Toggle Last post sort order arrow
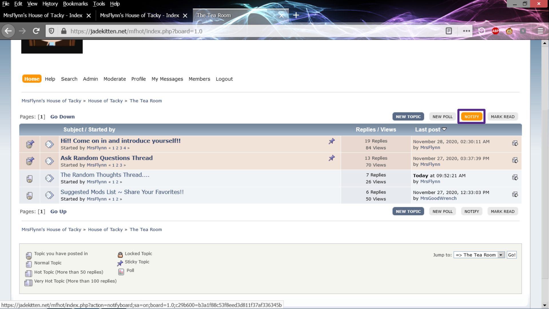 [444, 129]
